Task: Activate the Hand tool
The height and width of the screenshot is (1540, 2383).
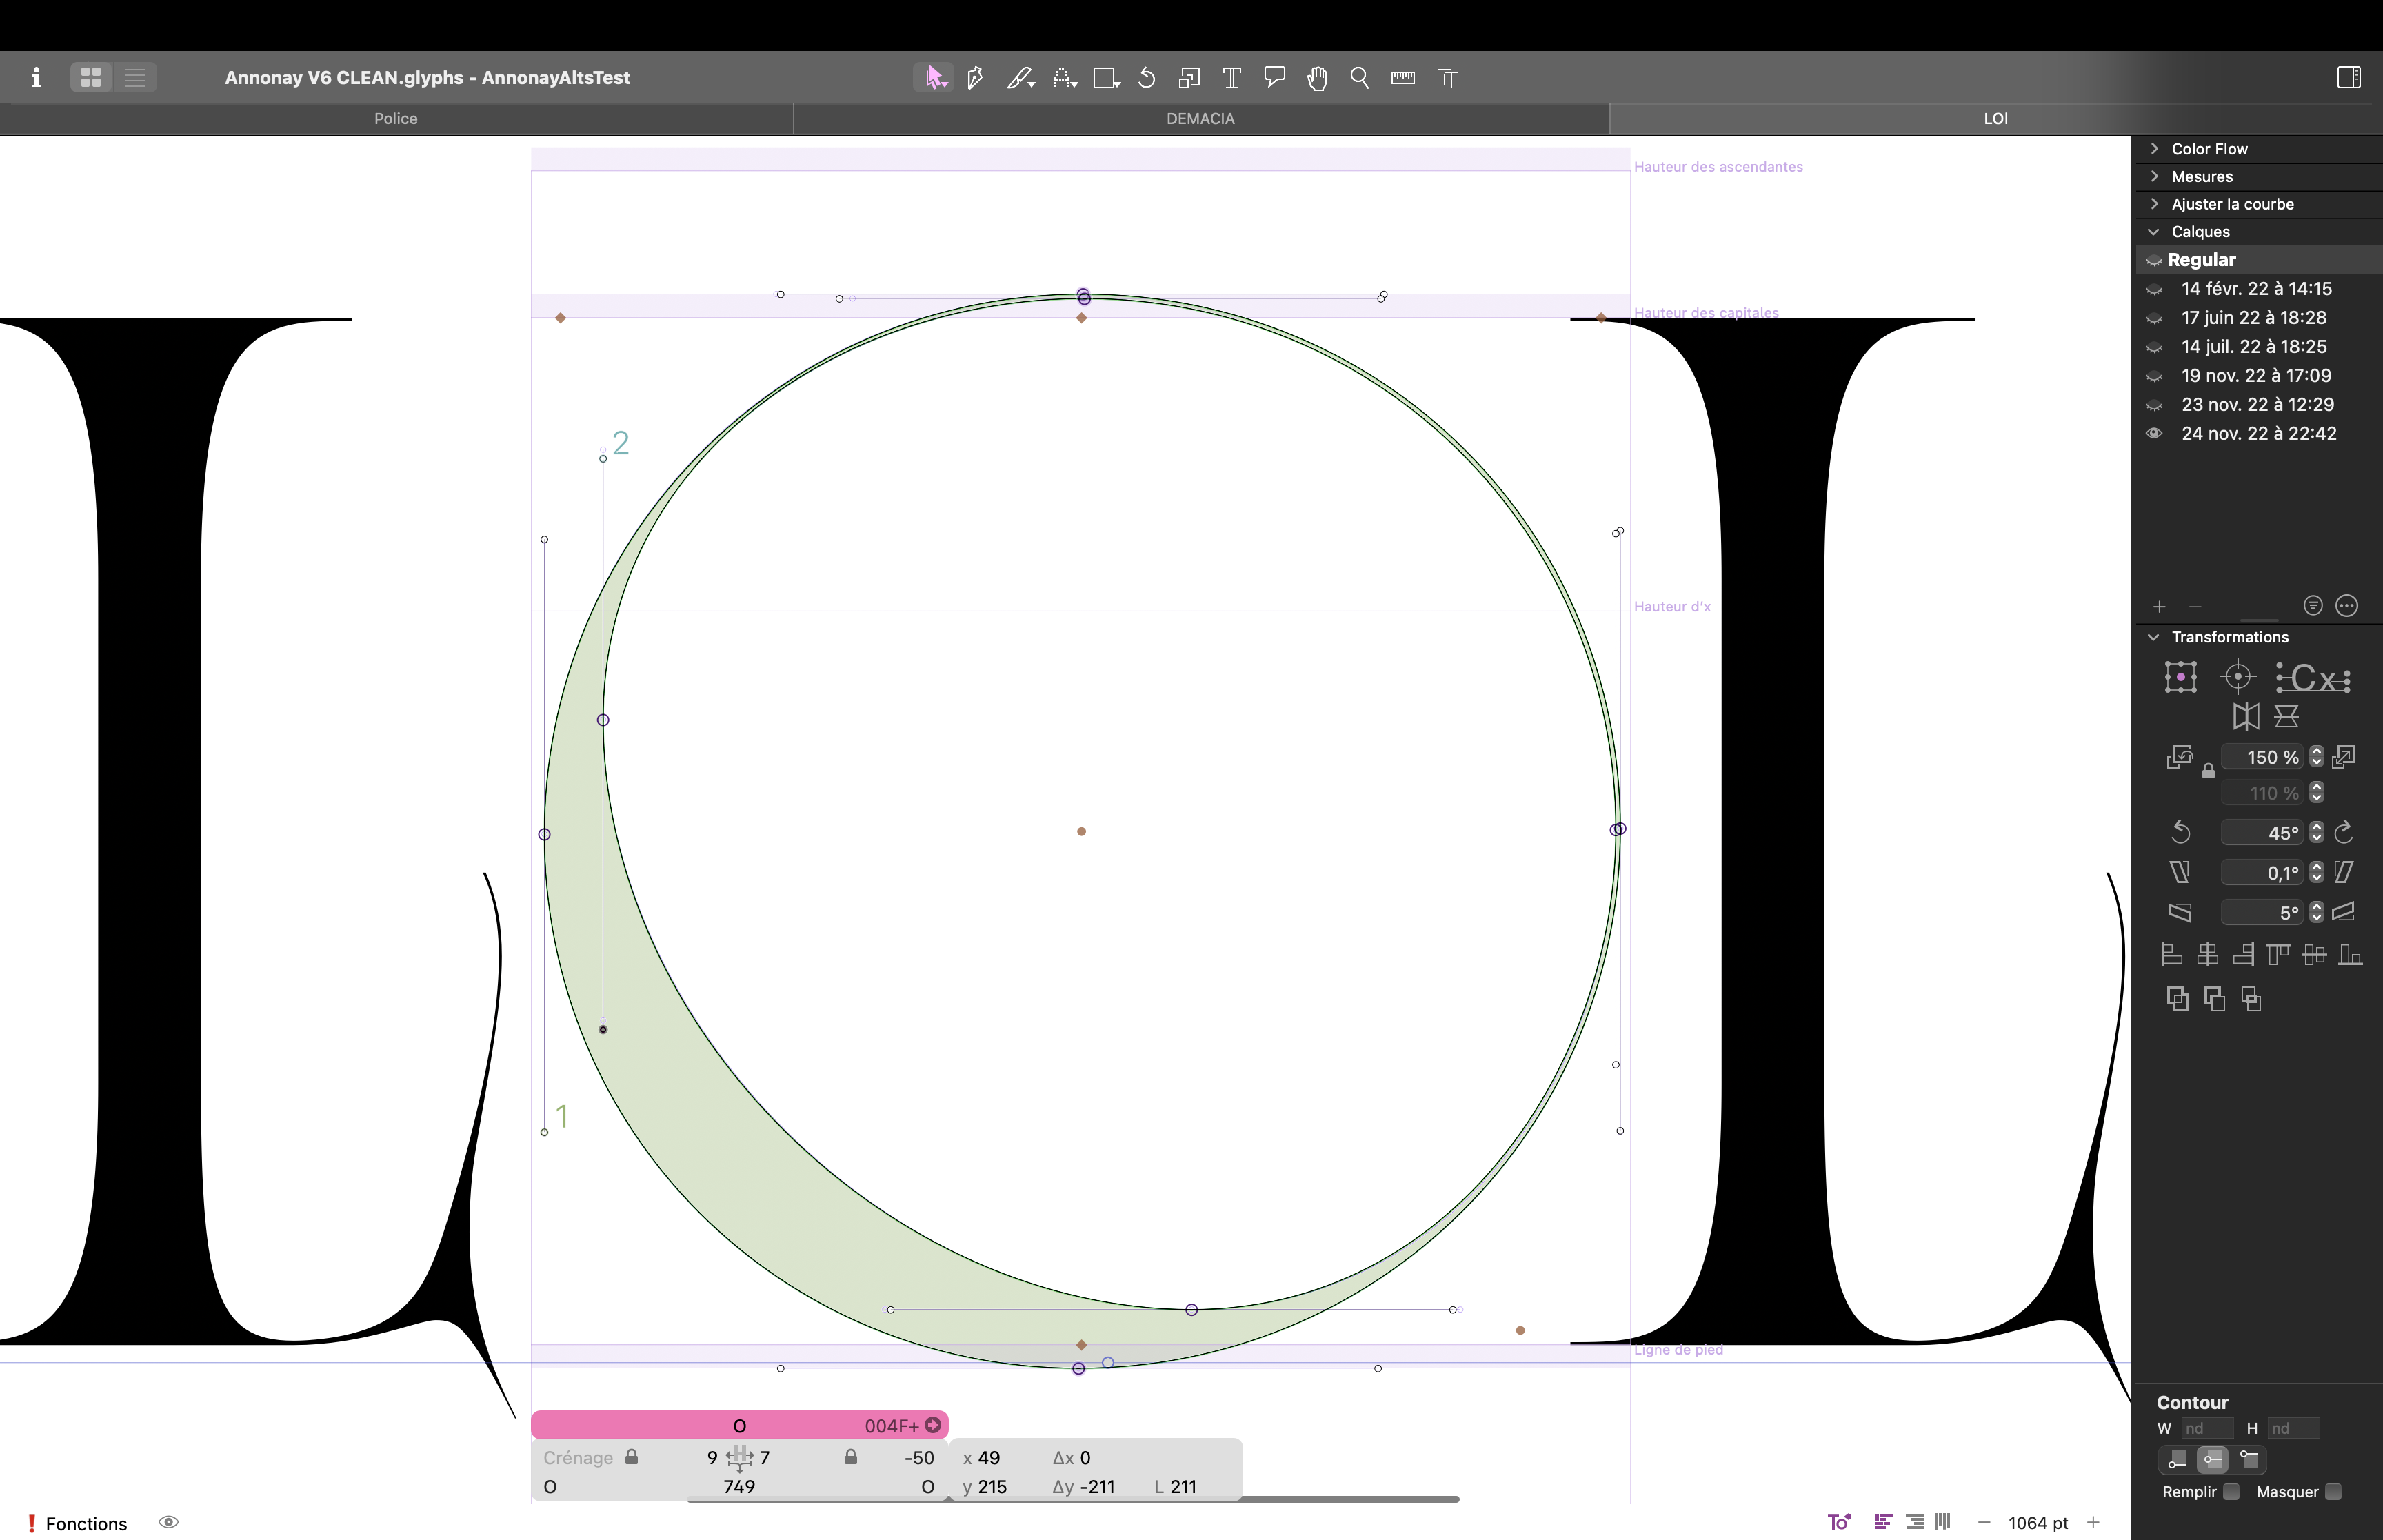Action: (1317, 78)
